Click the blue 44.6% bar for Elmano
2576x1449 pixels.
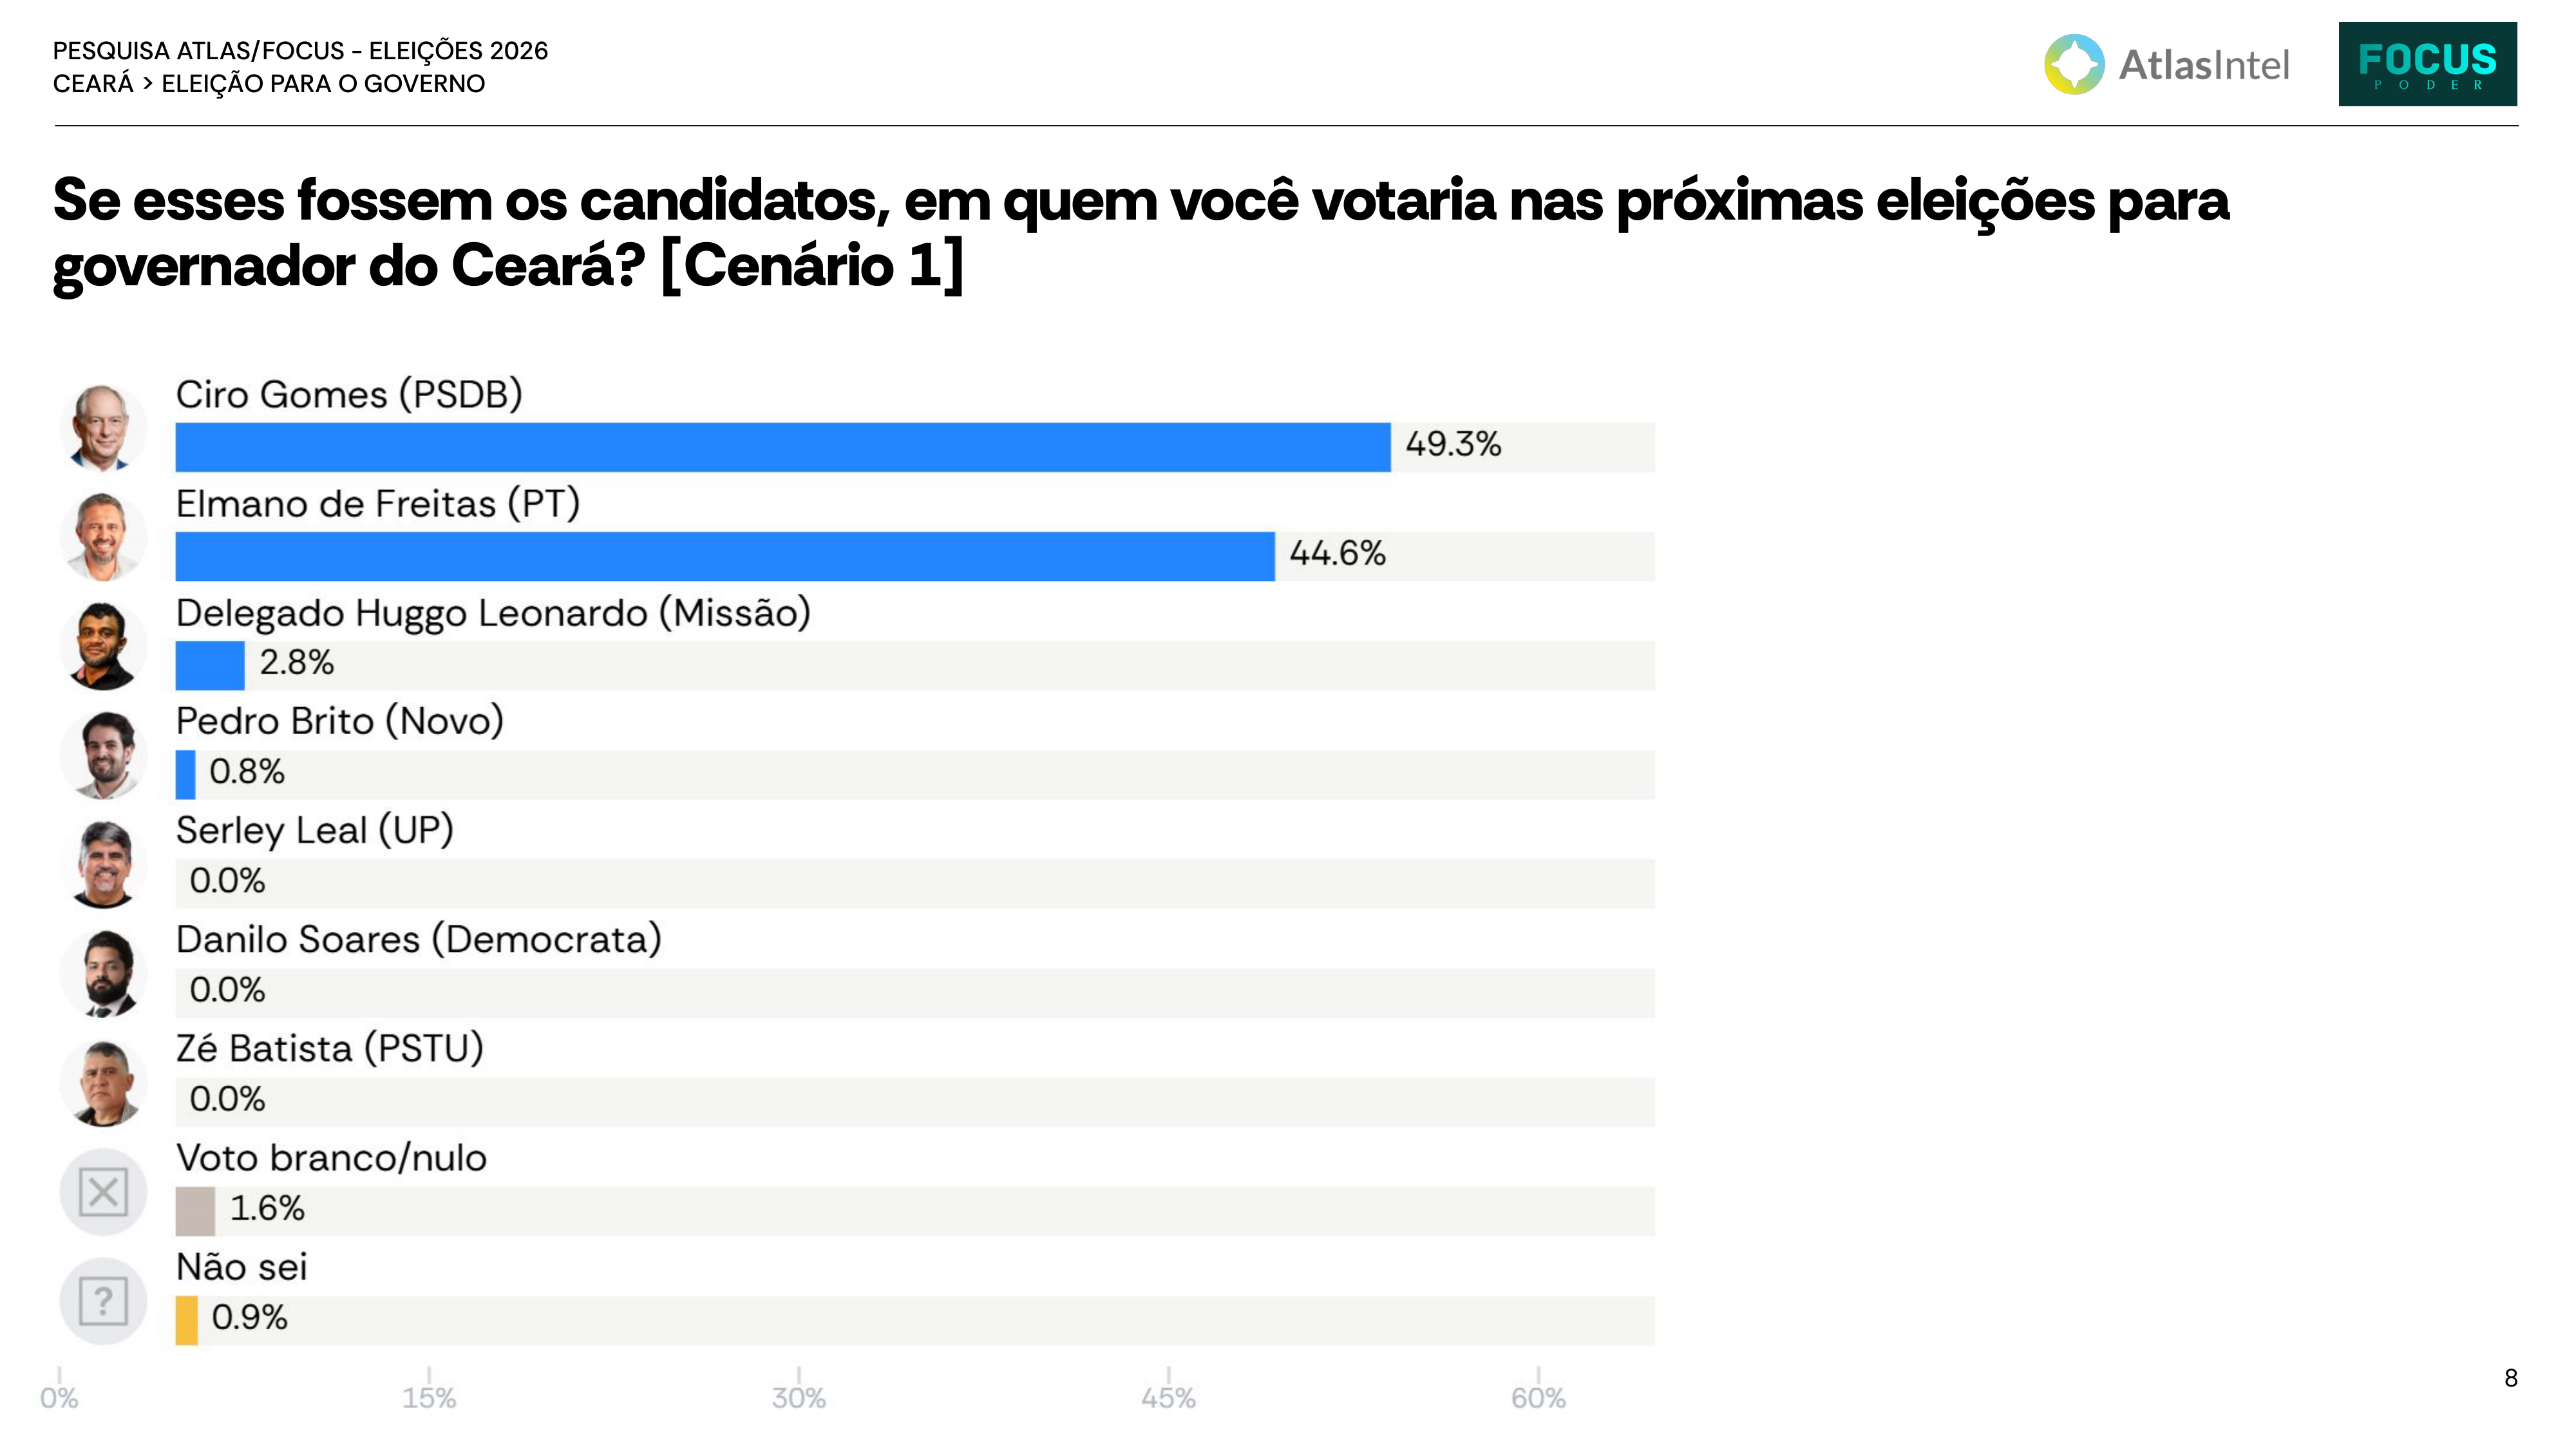[x=725, y=556]
